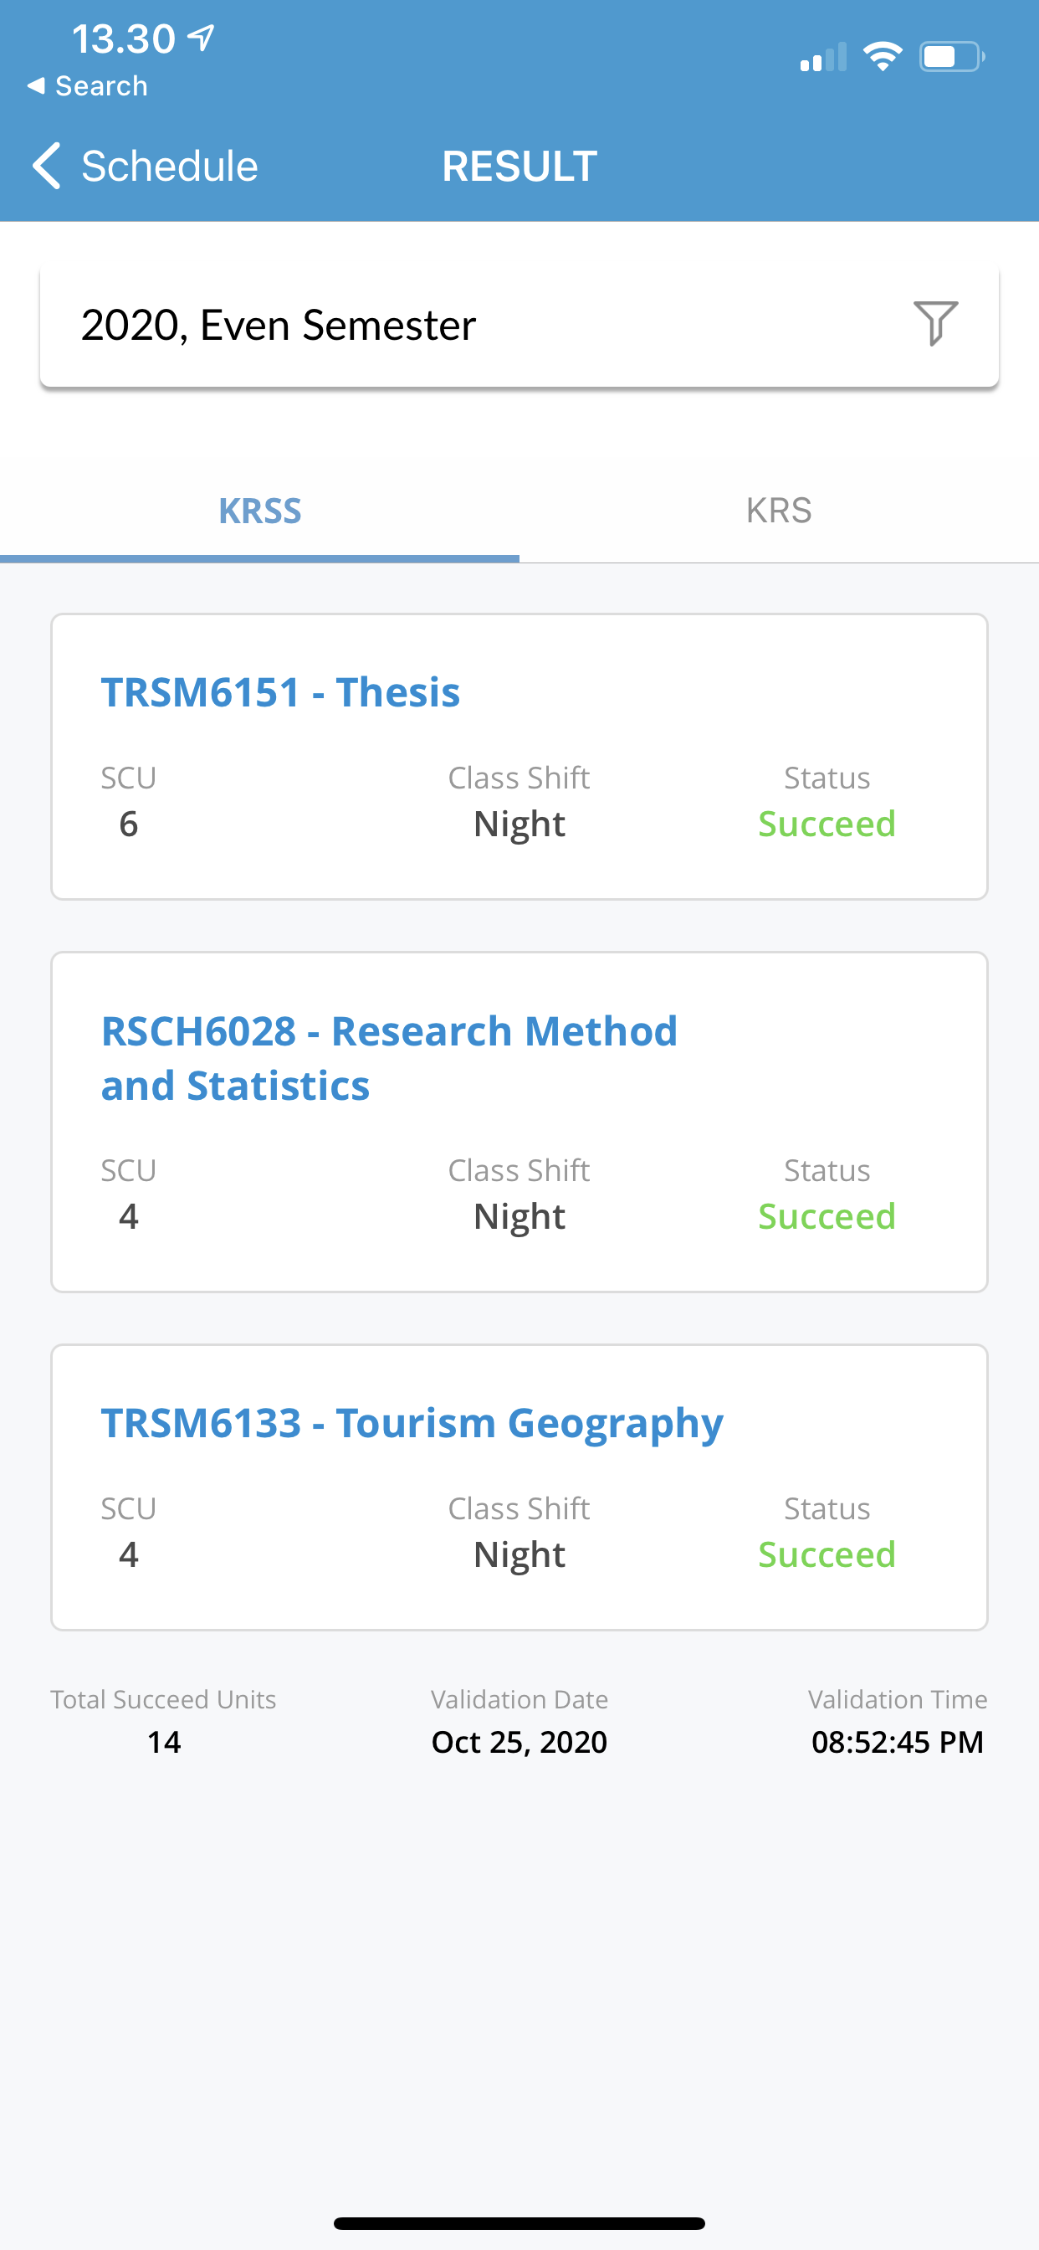This screenshot has width=1039, height=2250.
Task: Tap the Succeed status for Thesis
Action: [826, 824]
